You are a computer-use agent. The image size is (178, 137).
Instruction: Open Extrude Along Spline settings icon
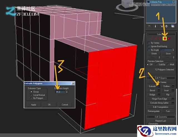[173, 103]
